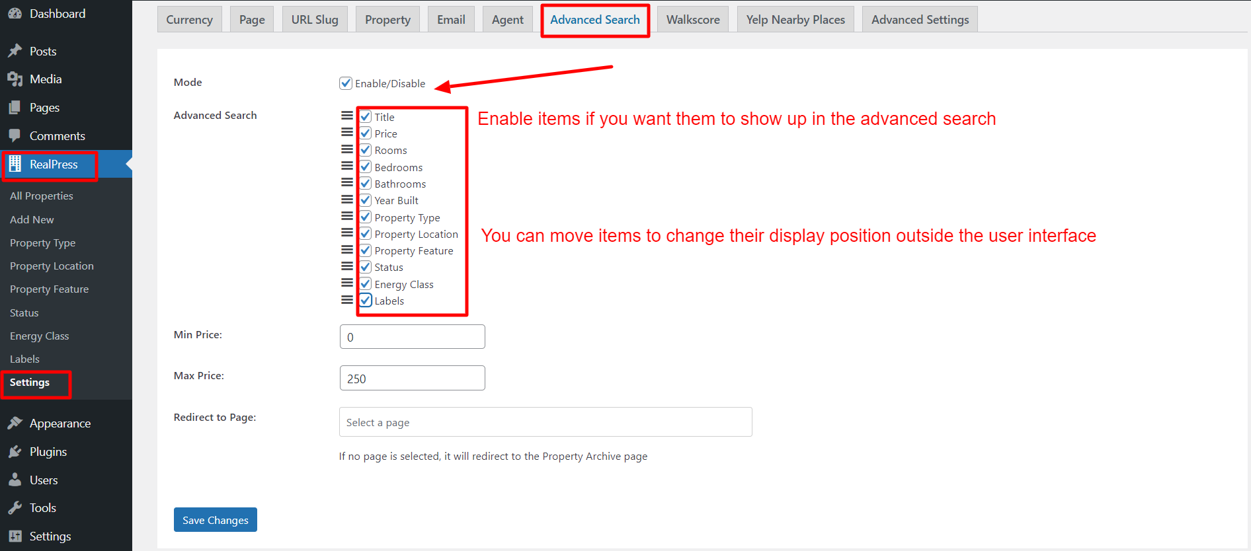The width and height of the screenshot is (1251, 551).
Task: Switch to the Walkscore tab
Action: 693,19
